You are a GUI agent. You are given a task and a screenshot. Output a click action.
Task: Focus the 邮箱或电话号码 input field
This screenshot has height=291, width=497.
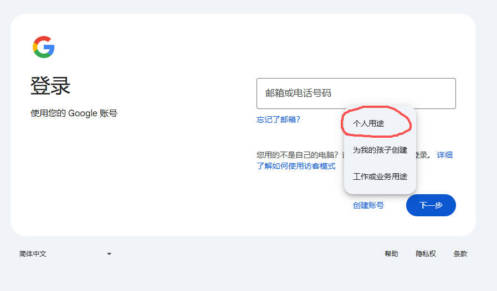356,93
